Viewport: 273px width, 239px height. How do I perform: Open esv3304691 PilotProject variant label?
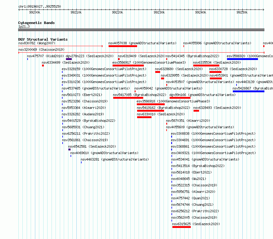tap(213, 140)
